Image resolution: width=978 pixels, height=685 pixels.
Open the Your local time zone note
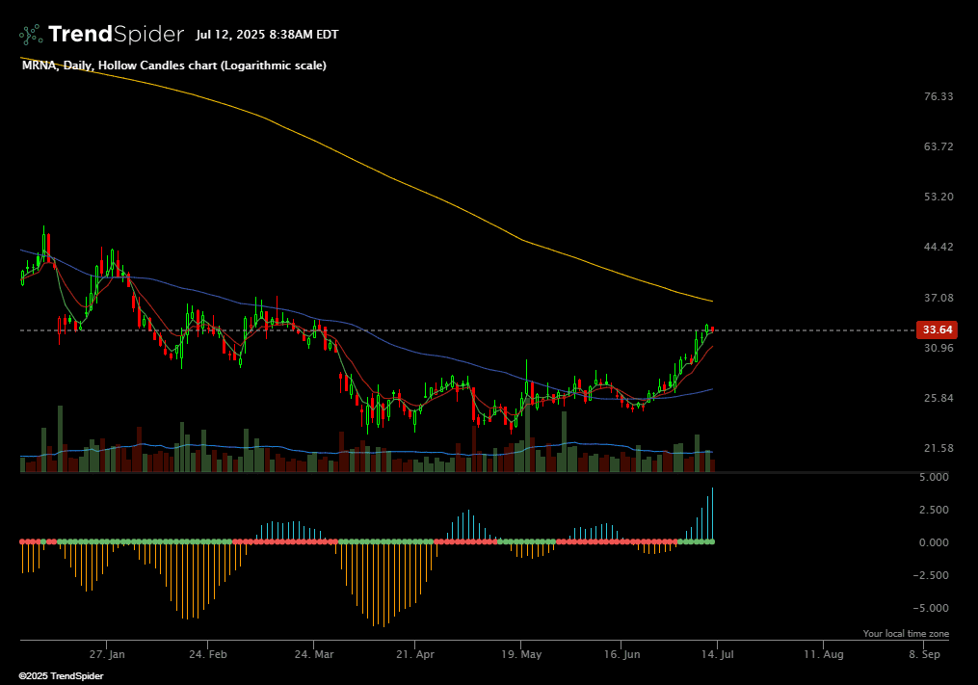tap(906, 633)
